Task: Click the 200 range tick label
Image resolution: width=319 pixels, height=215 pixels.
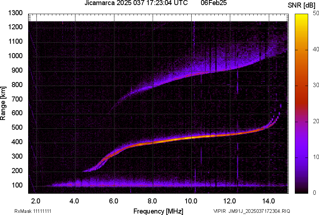Action: coord(17,171)
